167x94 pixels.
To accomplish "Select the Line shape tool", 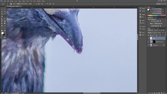I will click(5, 28).
